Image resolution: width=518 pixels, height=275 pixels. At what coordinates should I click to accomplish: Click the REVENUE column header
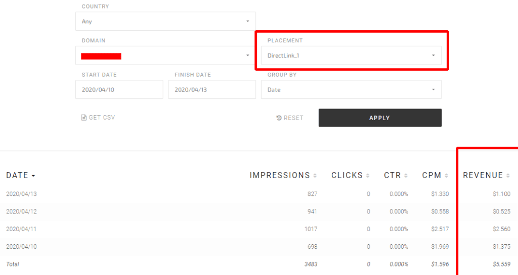[483, 175]
